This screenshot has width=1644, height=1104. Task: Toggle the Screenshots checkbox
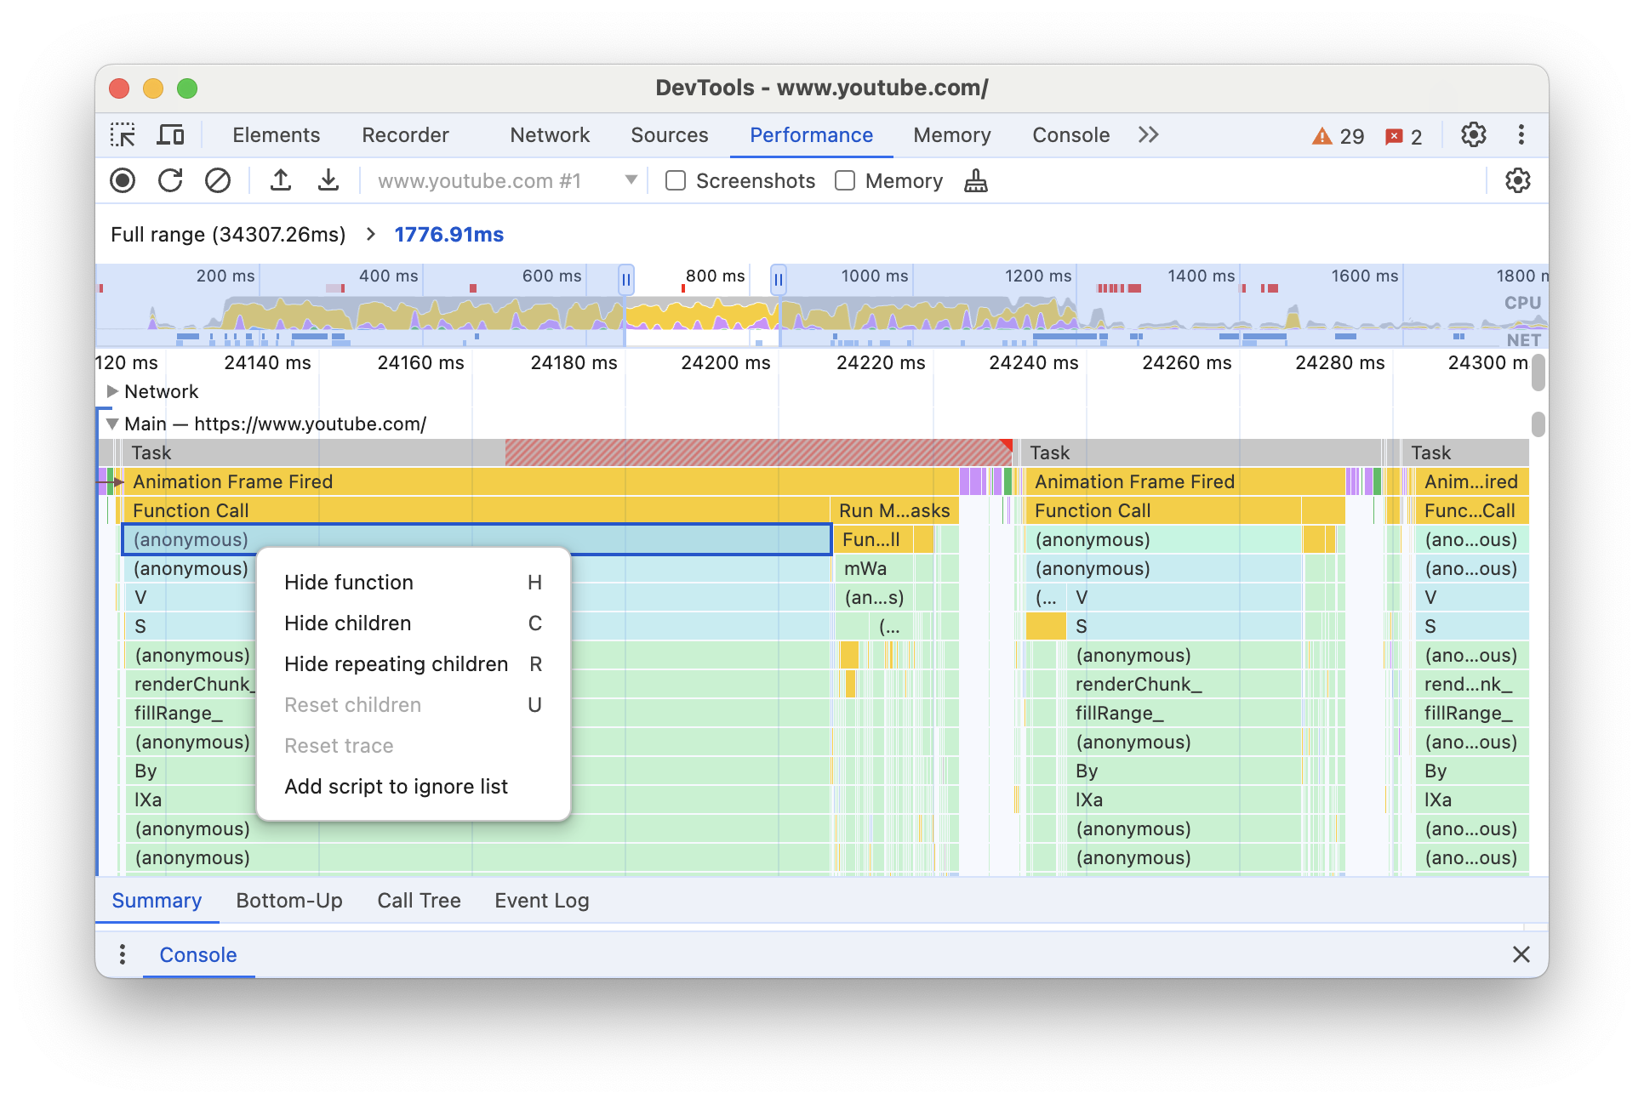pos(674,181)
